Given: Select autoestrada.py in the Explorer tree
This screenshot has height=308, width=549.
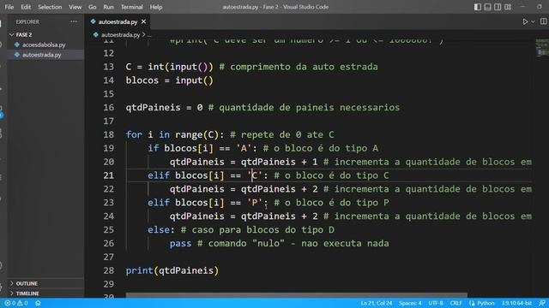Looking at the screenshot, I should tap(42, 55).
